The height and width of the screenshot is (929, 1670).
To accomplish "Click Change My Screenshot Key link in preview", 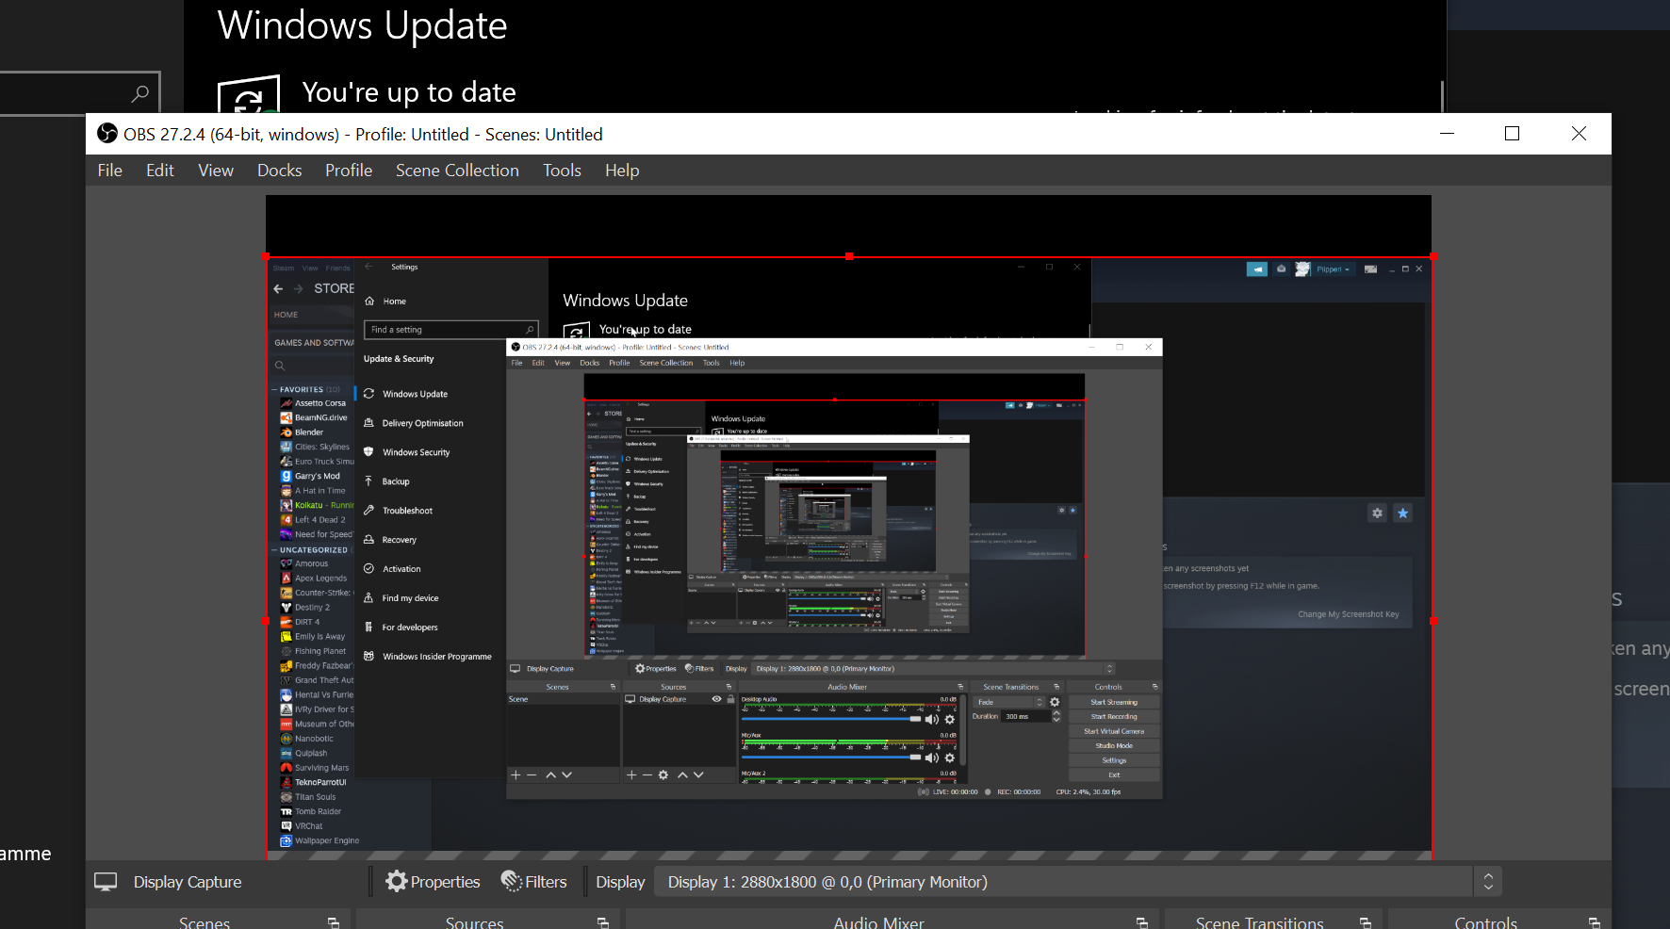I will pyautogui.click(x=1349, y=614).
